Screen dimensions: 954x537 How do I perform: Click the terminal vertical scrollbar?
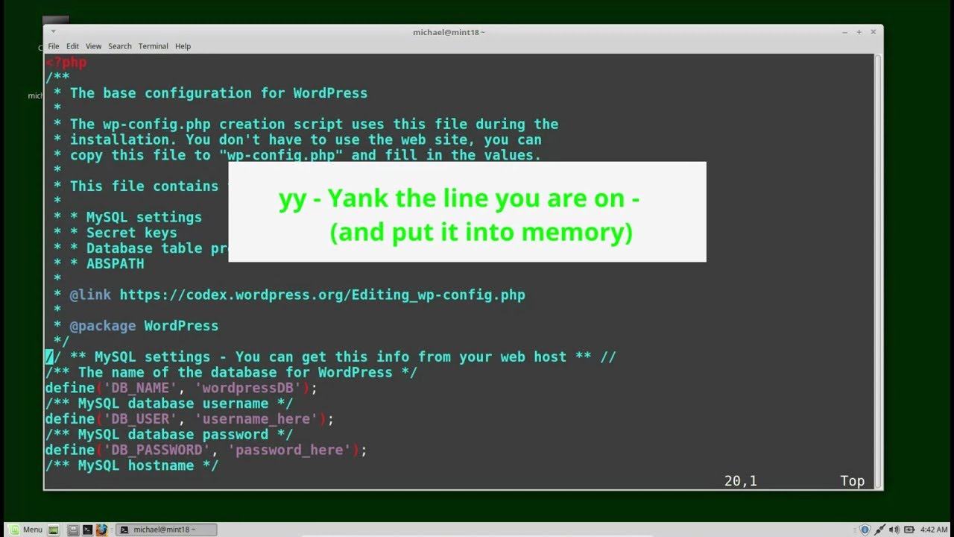878,270
